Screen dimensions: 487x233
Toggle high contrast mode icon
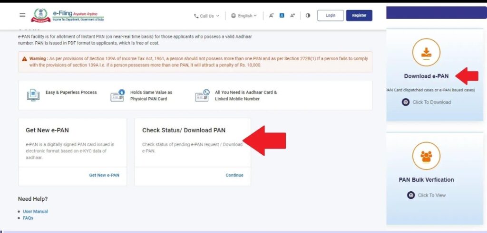308,16
